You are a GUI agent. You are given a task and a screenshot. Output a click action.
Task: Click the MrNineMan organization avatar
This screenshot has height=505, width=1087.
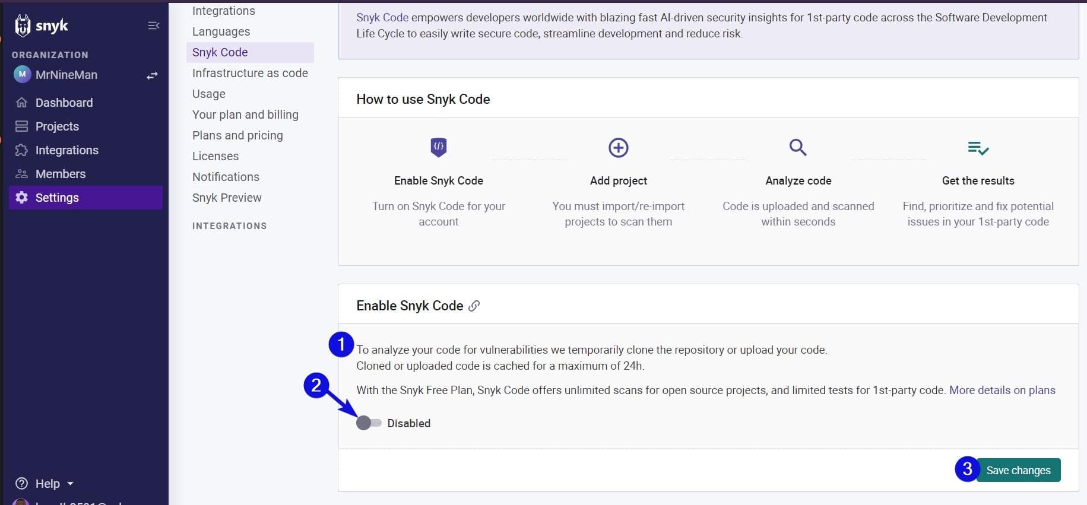coord(22,75)
